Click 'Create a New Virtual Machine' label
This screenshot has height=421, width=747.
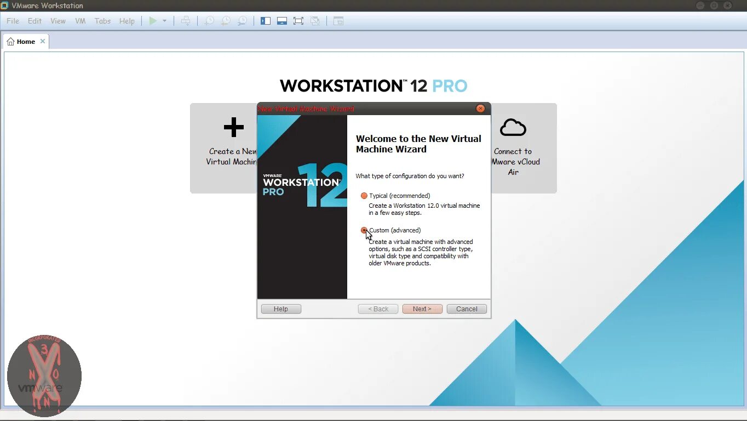click(232, 157)
